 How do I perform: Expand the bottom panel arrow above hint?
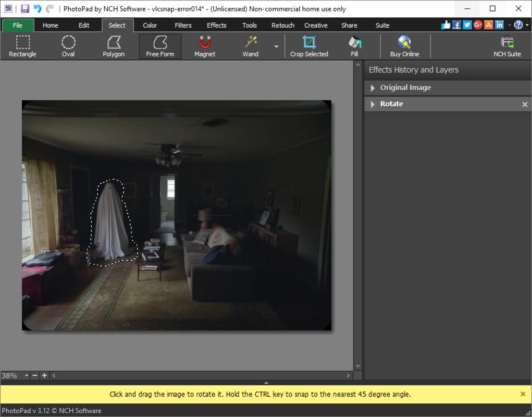266,383
